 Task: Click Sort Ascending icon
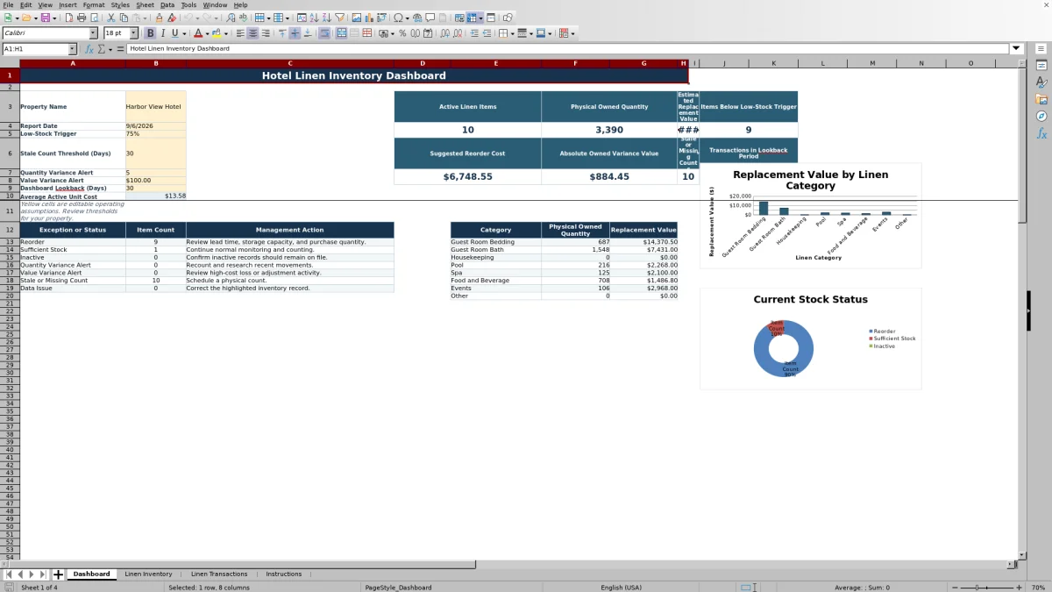coord(314,18)
